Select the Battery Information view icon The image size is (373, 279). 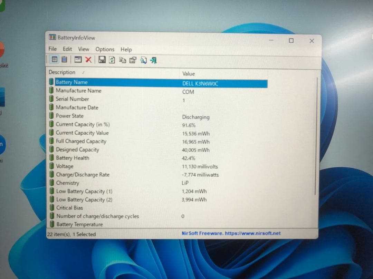55,60
